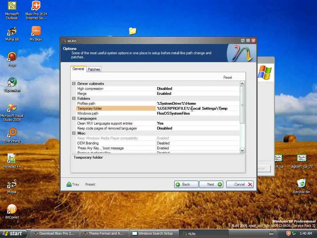317x238 pixels.
Task: Collapse the Driver cabinets group
Action: (x=74, y=84)
